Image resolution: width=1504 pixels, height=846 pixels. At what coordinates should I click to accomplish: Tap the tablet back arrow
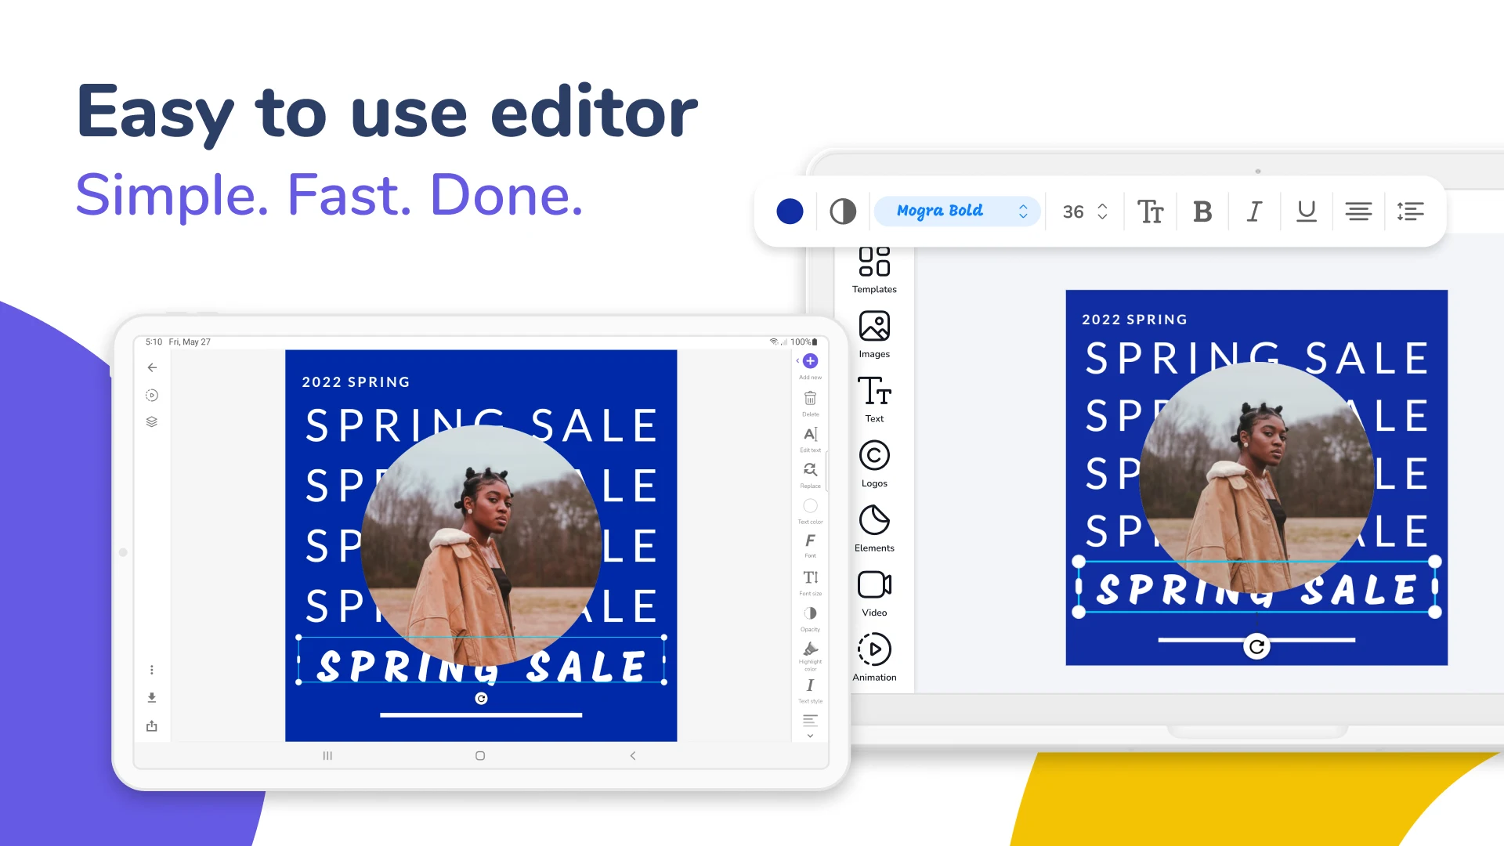point(152,367)
